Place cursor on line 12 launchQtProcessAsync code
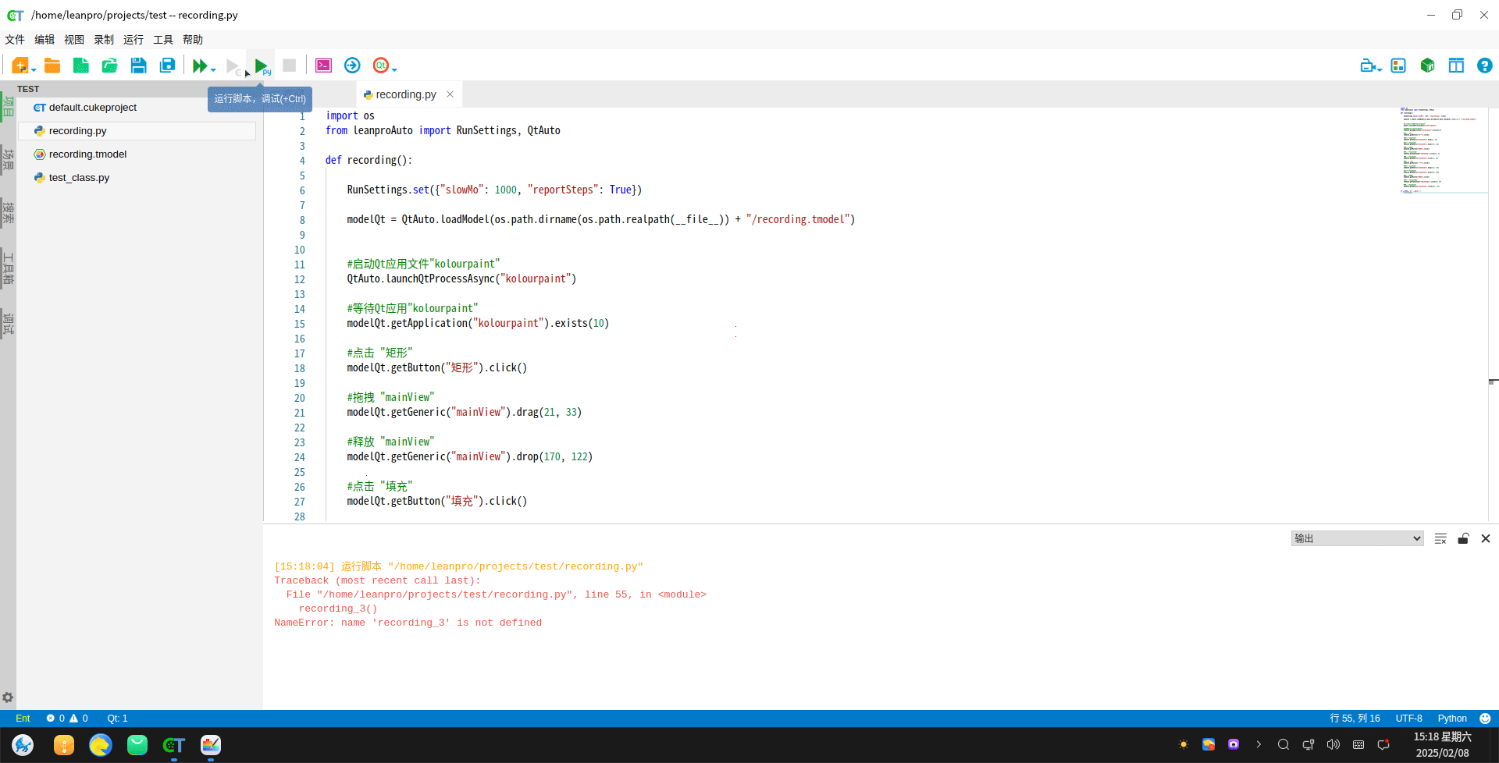 tap(461, 279)
